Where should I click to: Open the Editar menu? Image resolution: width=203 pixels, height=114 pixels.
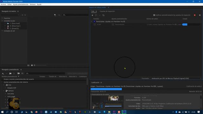coord(10,4)
